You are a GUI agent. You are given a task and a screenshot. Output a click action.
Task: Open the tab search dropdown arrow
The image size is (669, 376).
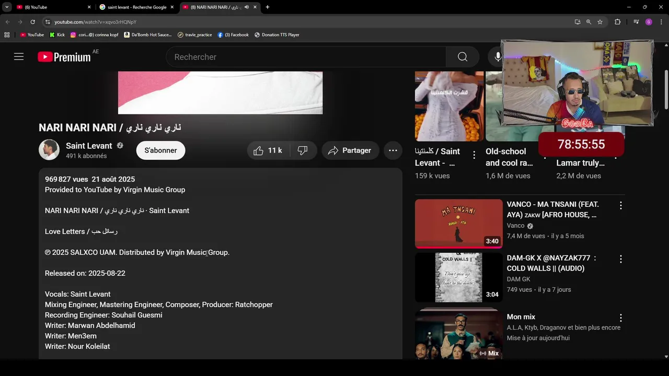7,7
